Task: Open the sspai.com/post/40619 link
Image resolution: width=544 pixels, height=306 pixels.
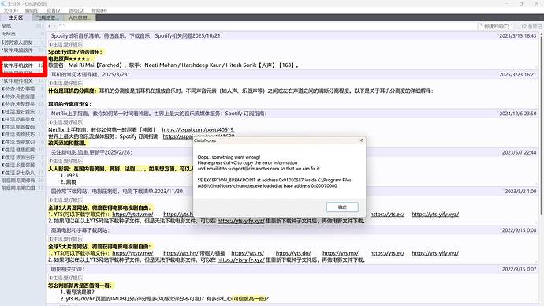Action: (198, 130)
